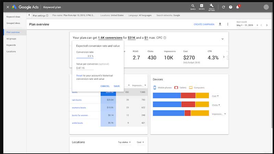The width and height of the screenshot is (274, 154).
Task: Collapse plan settings with back arrow
Action: 29,15
